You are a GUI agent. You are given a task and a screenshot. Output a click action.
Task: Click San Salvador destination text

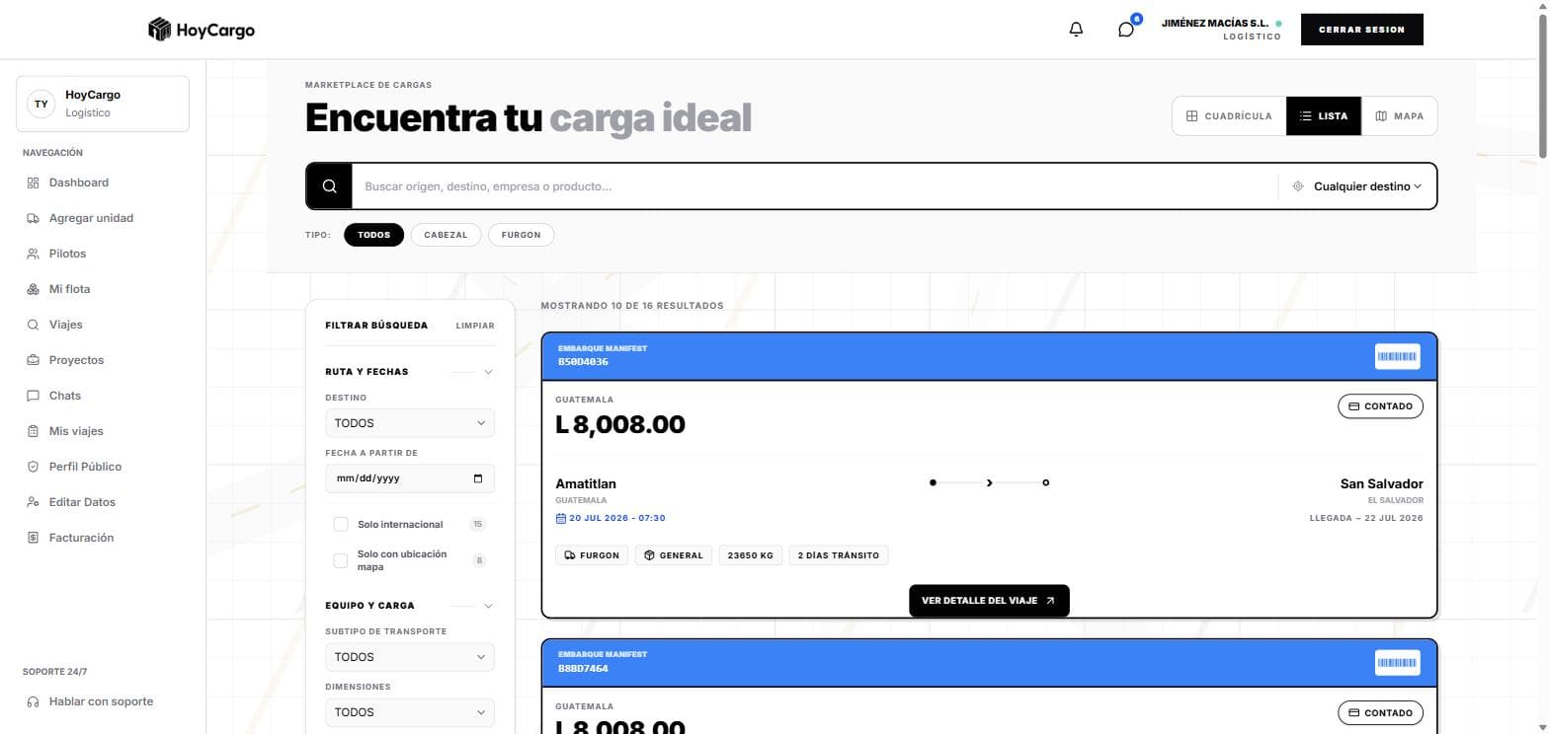tap(1381, 483)
